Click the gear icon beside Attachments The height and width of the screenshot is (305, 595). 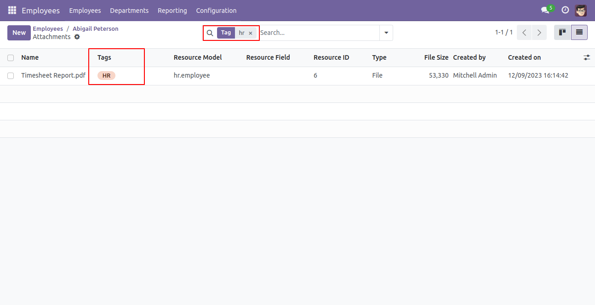(77, 37)
